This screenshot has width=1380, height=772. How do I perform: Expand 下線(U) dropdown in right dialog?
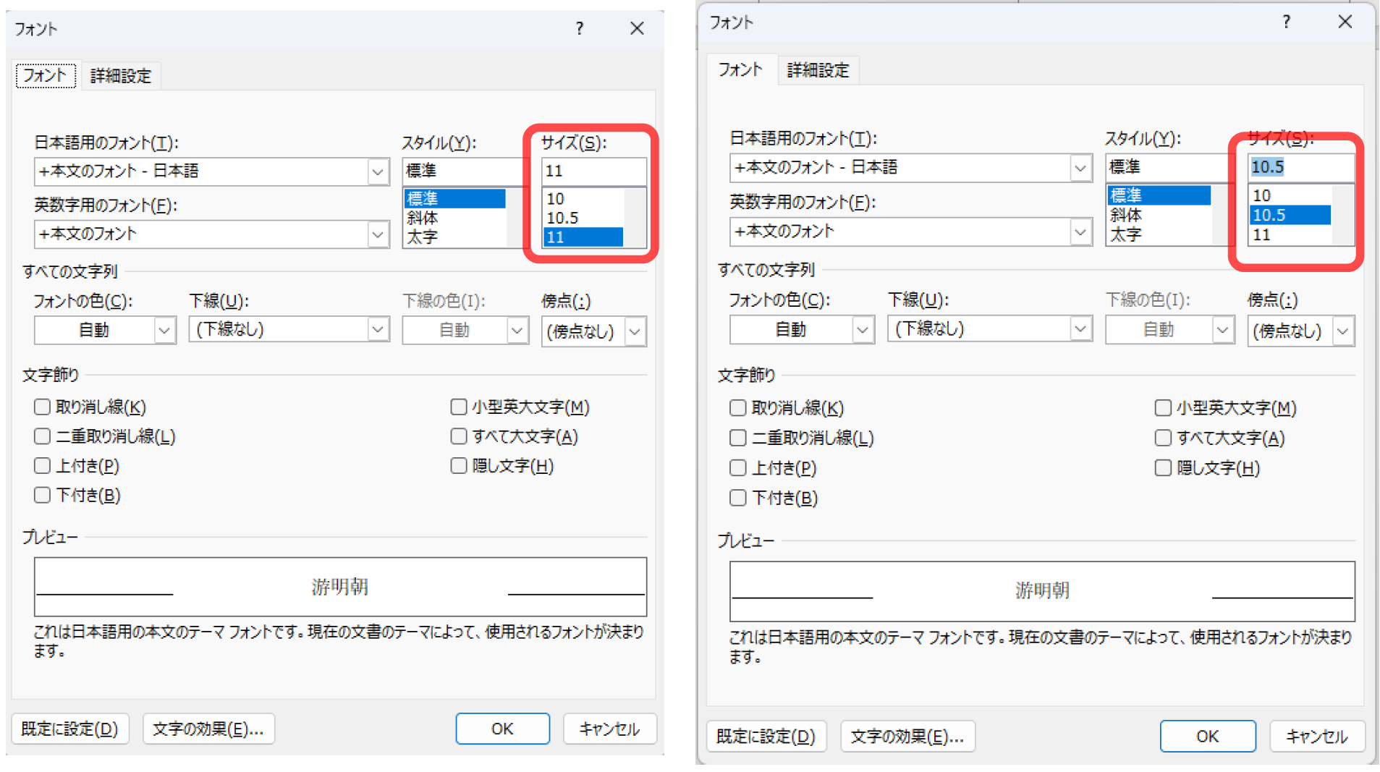[x=1080, y=328]
